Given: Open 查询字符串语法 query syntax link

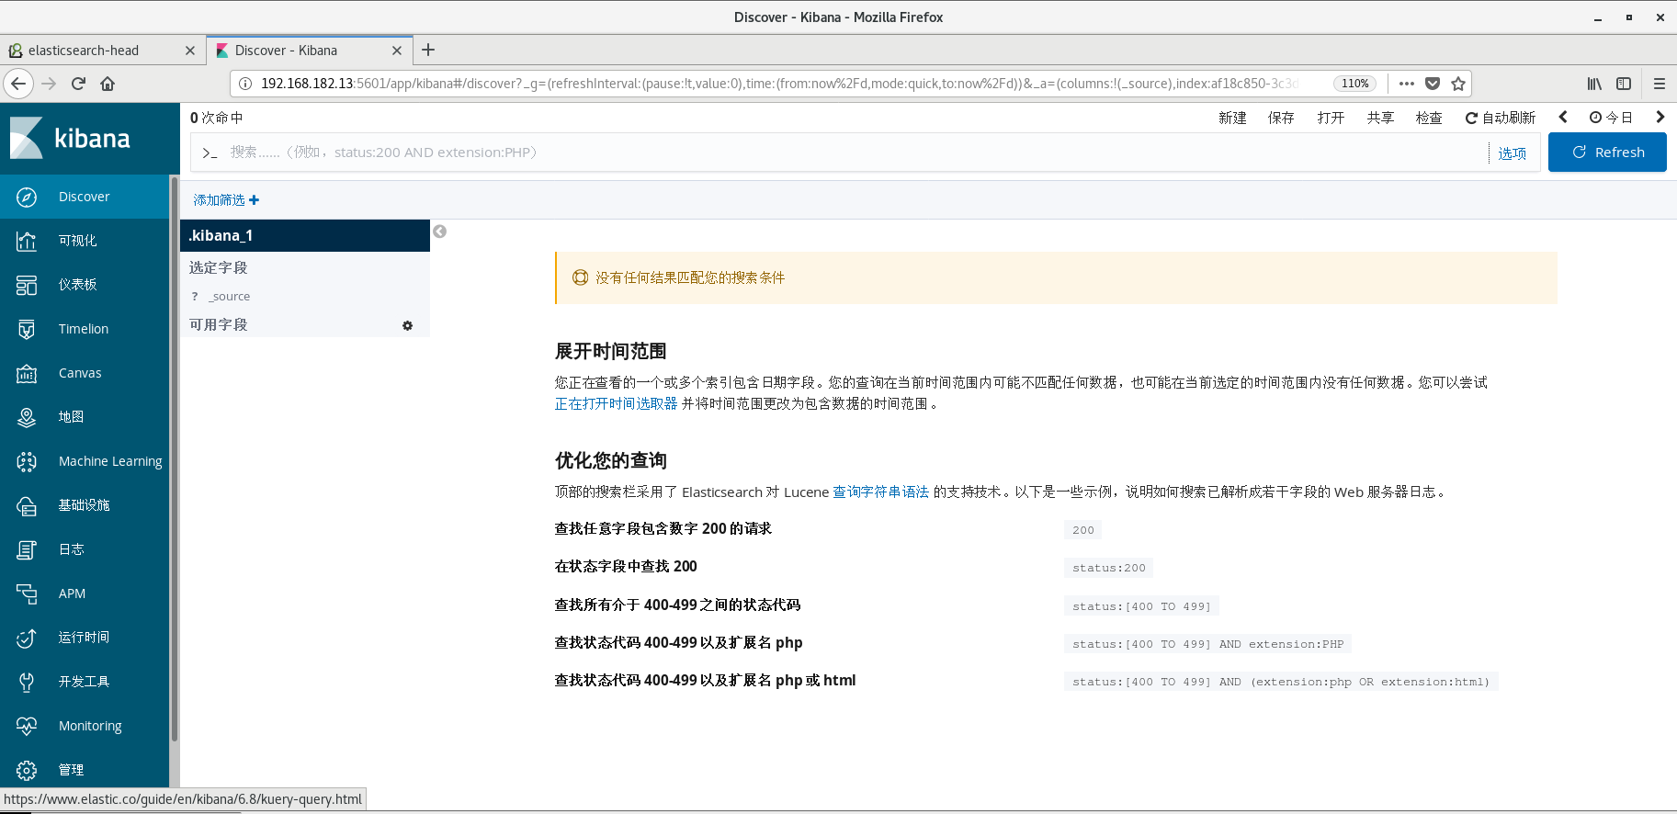Looking at the screenshot, I should pyautogui.click(x=880, y=492).
